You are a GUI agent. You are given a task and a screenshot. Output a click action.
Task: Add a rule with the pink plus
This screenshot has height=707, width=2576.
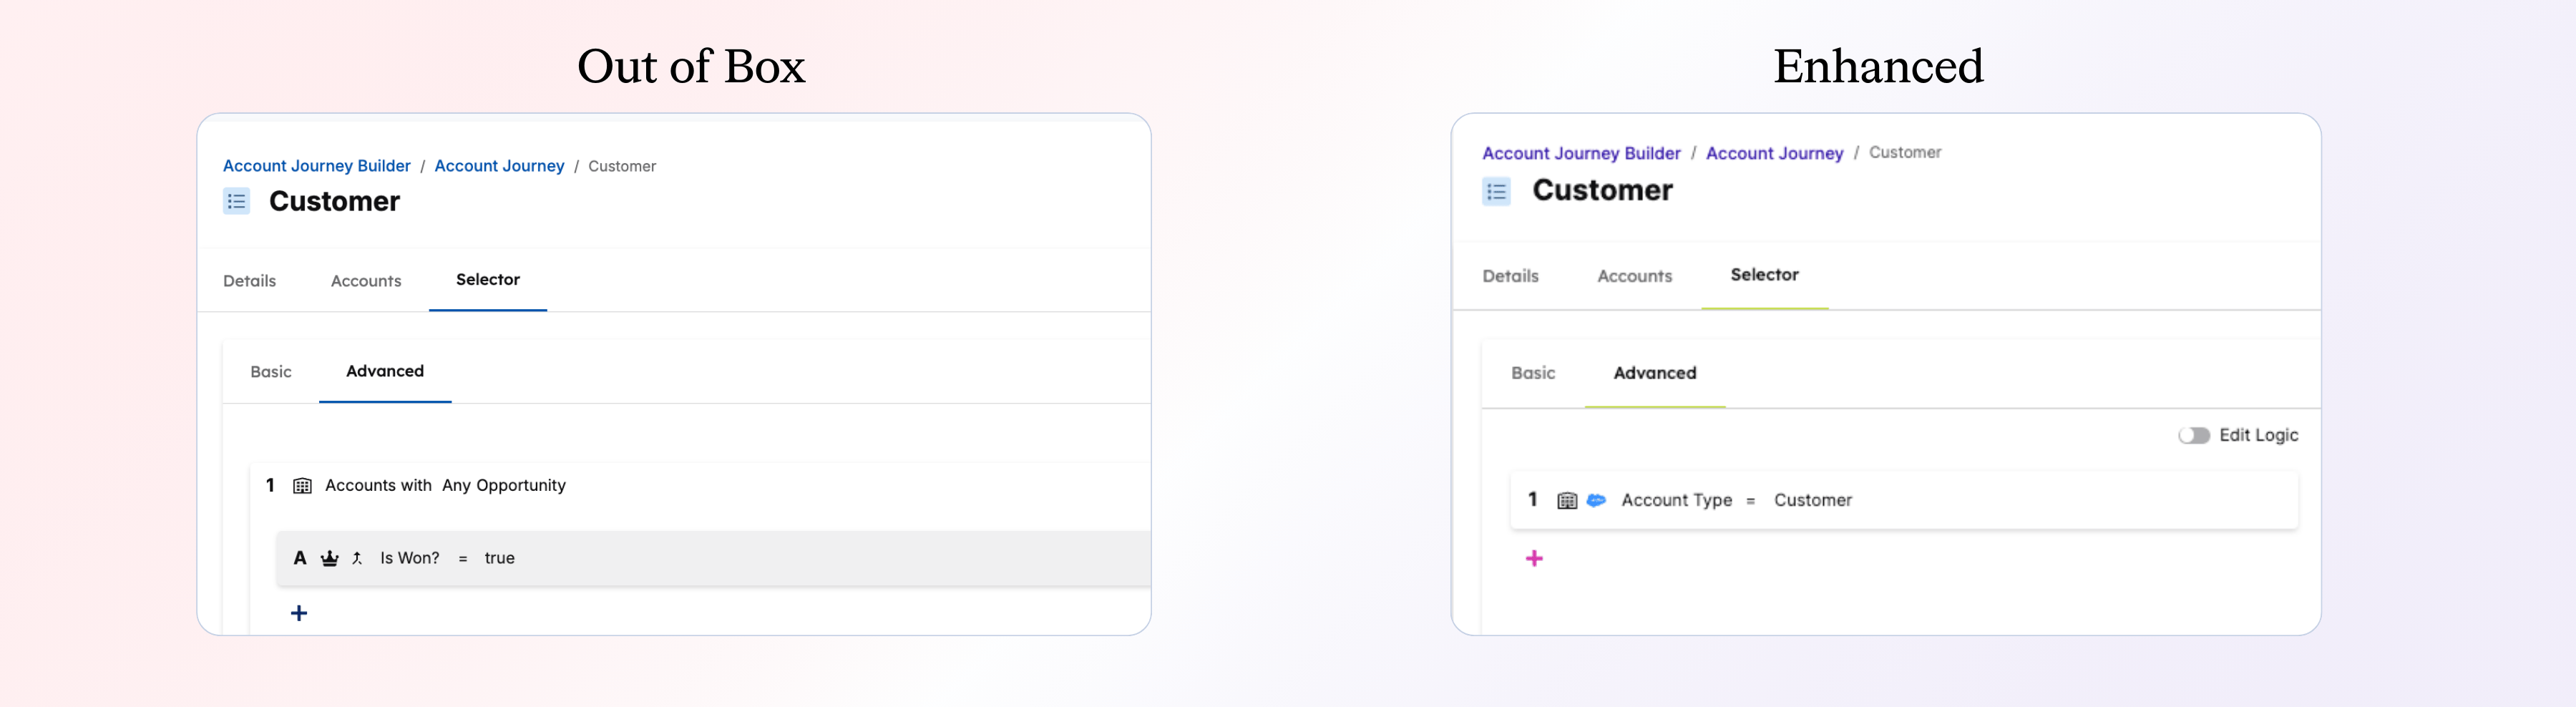coord(1534,558)
